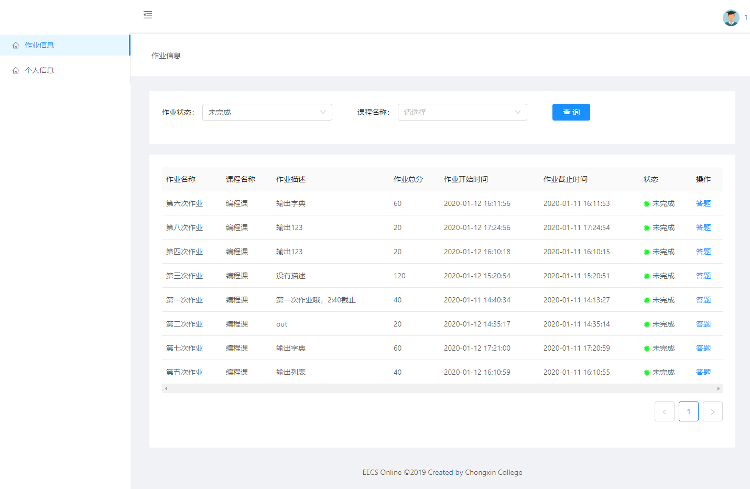Select the 第八次作业 name cell

click(184, 227)
